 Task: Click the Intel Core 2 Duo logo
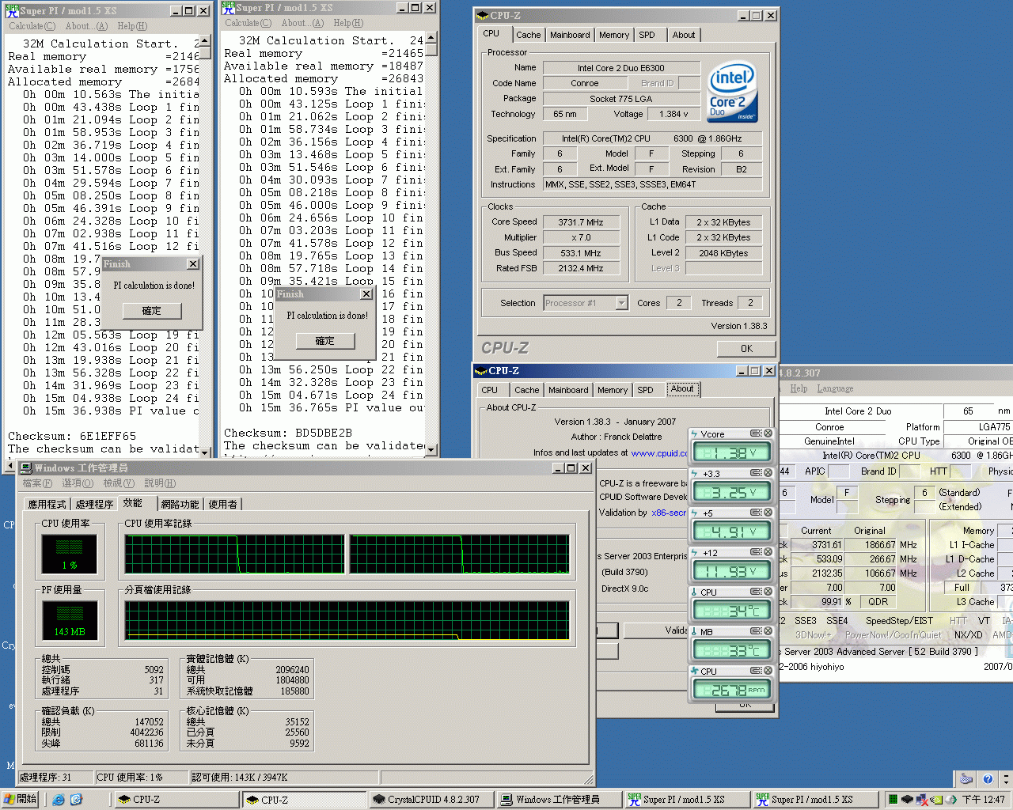733,92
